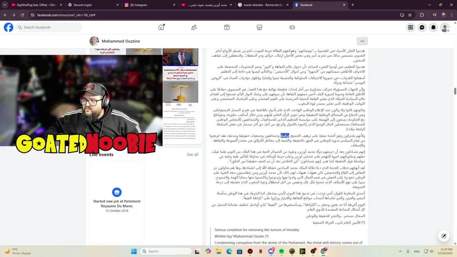Open Task View from the taskbar
Image resolution: width=457 pixels, height=257 pixels.
[x=197, y=251]
